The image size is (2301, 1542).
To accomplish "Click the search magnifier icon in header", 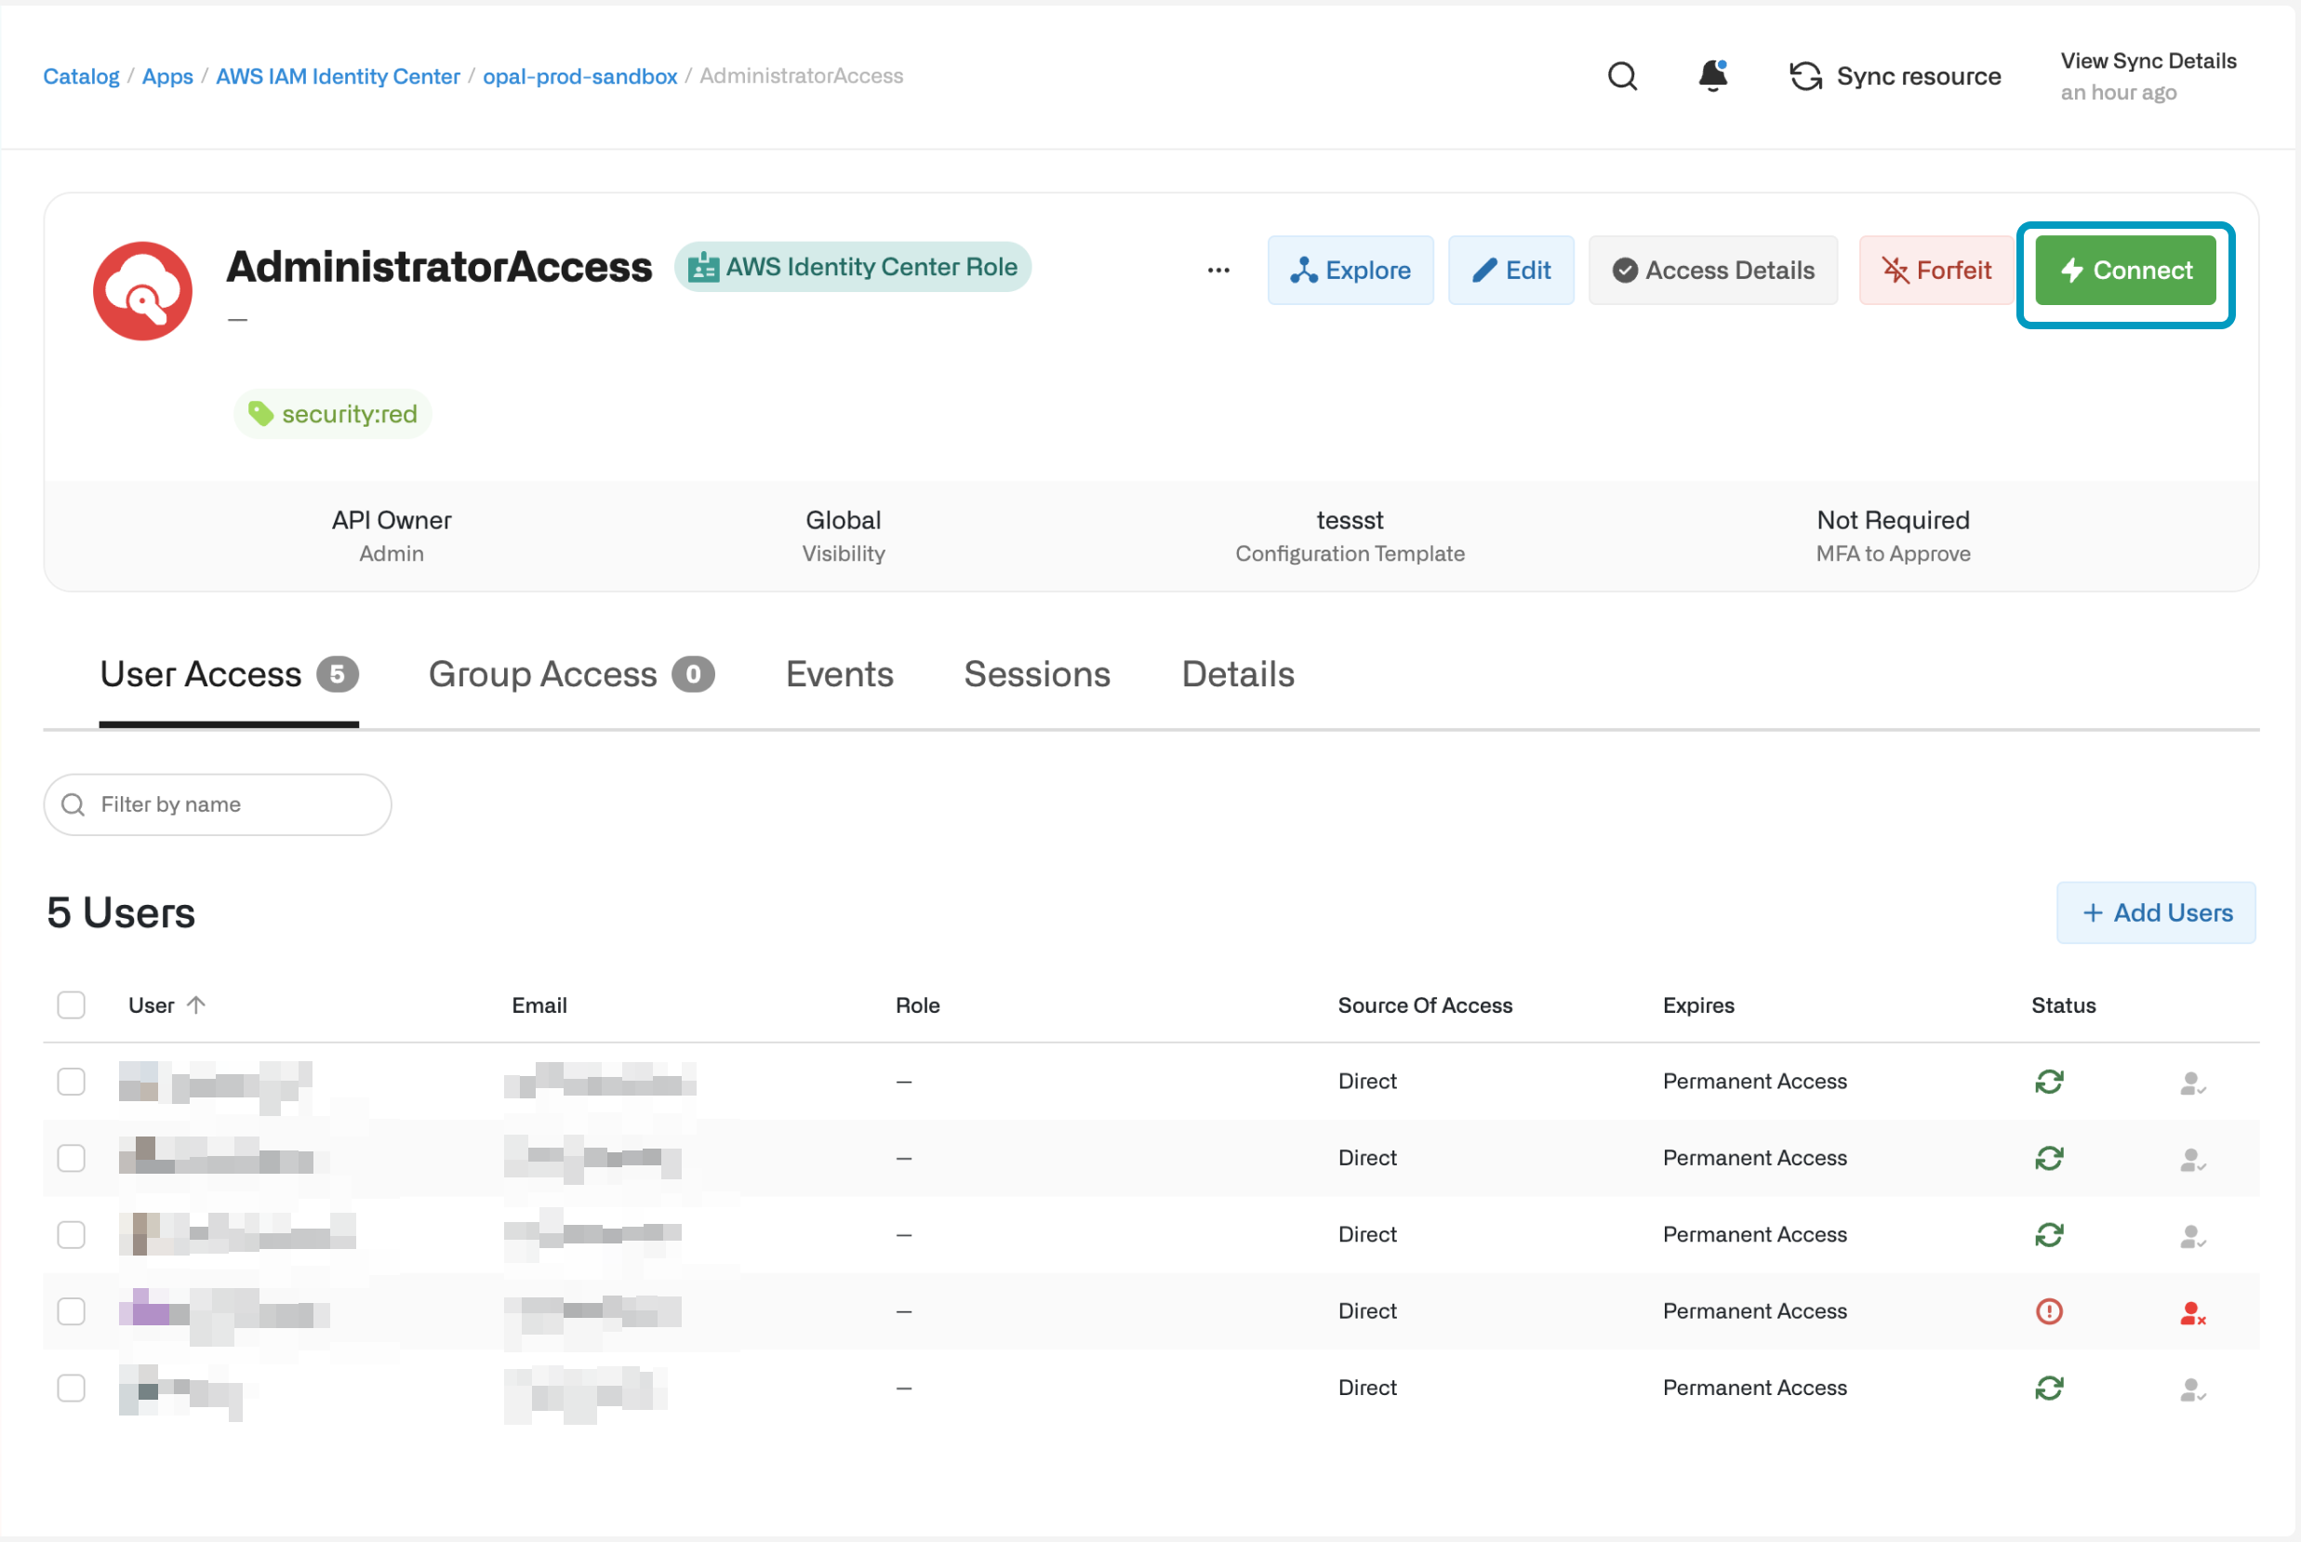I will [1621, 75].
